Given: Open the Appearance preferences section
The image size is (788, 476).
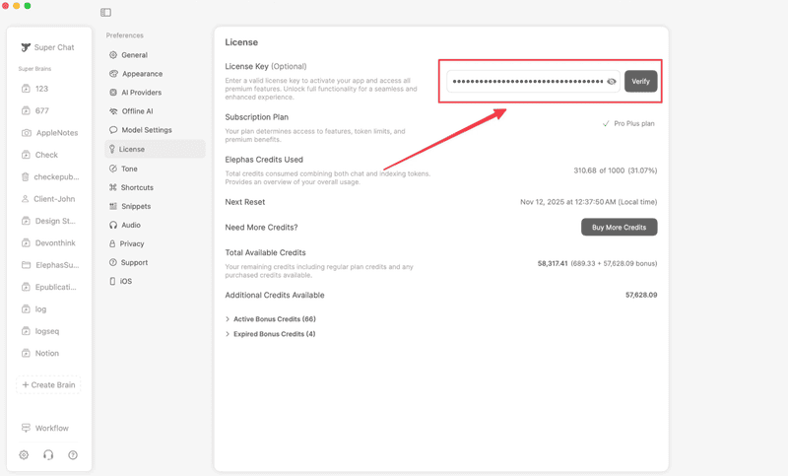Looking at the screenshot, I should pyautogui.click(x=142, y=74).
